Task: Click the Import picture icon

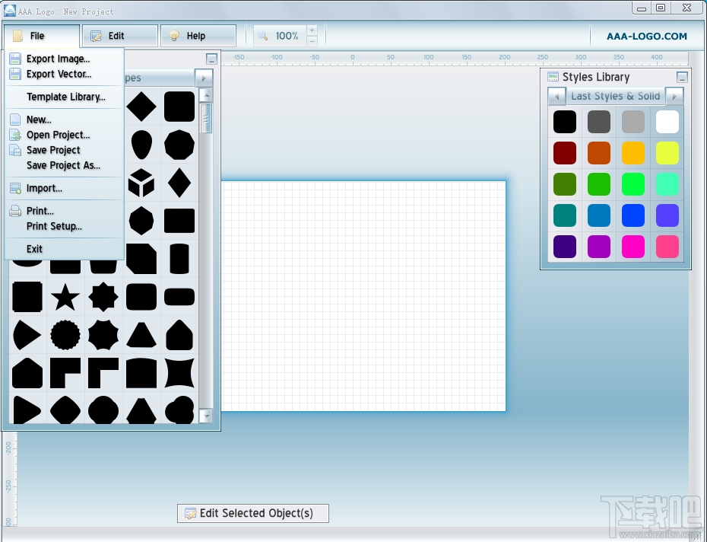Action: (15, 188)
